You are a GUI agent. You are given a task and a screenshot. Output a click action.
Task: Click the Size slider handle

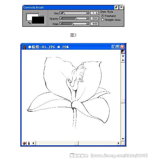click(x=64, y=13)
